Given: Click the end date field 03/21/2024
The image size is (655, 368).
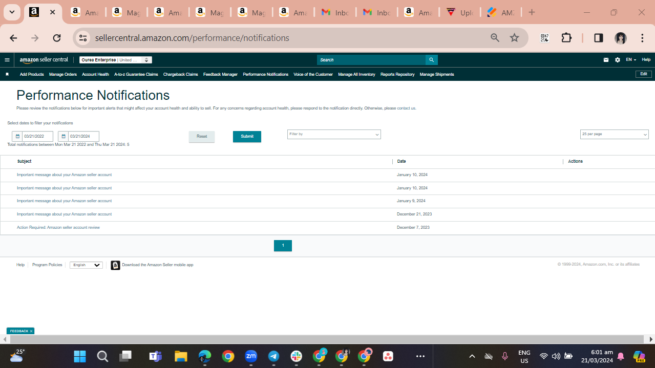Looking at the screenshot, I should [x=83, y=137].
